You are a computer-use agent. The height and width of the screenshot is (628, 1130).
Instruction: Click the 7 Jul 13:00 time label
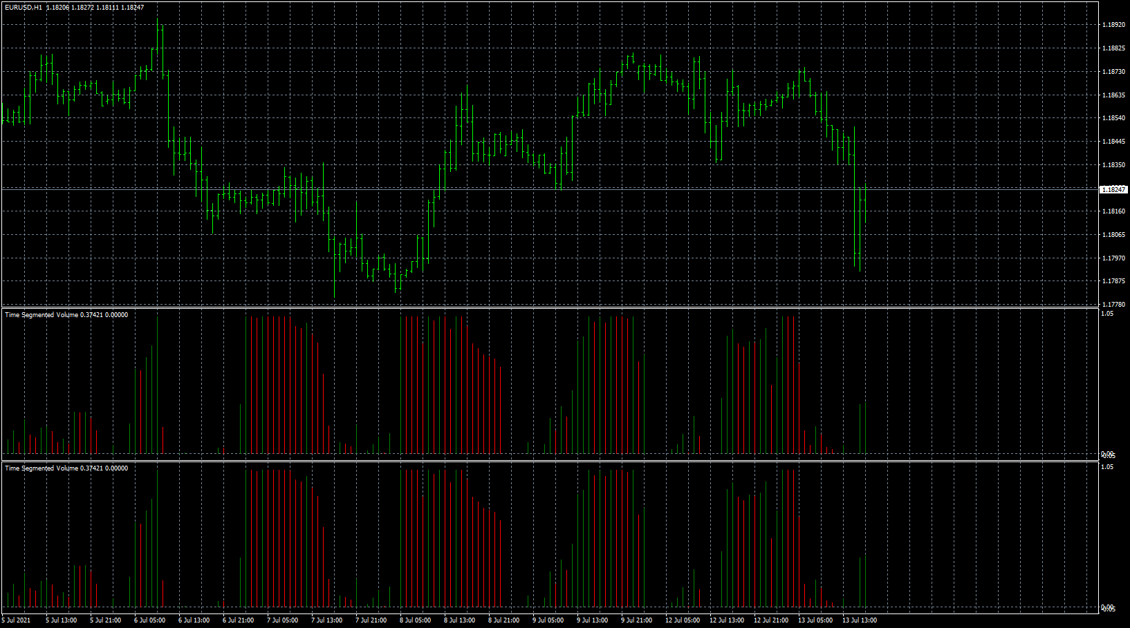(327, 620)
